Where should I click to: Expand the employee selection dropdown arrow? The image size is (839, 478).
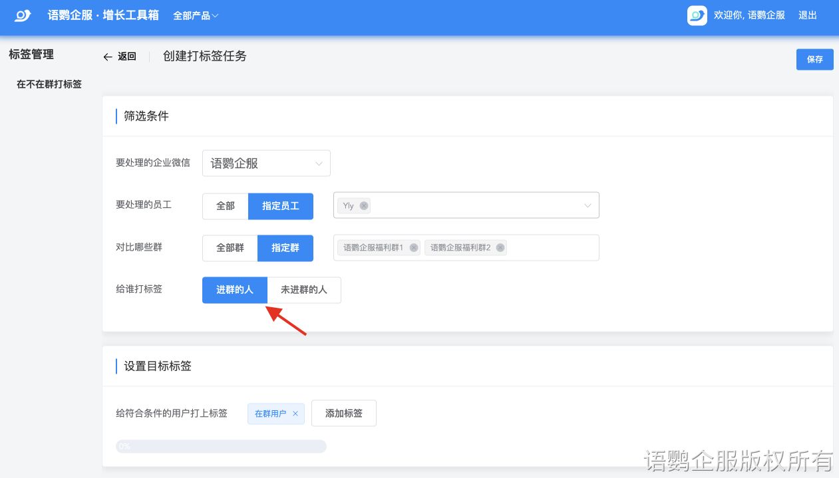tap(587, 206)
